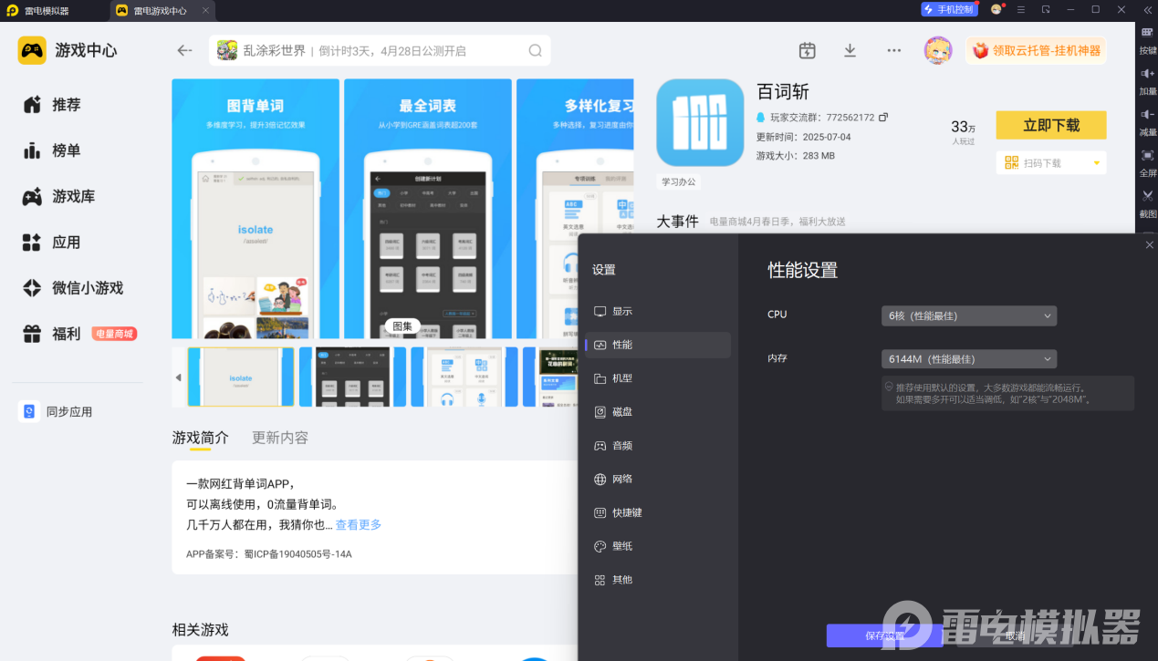Click the 手机控制 button

(x=949, y=10)
